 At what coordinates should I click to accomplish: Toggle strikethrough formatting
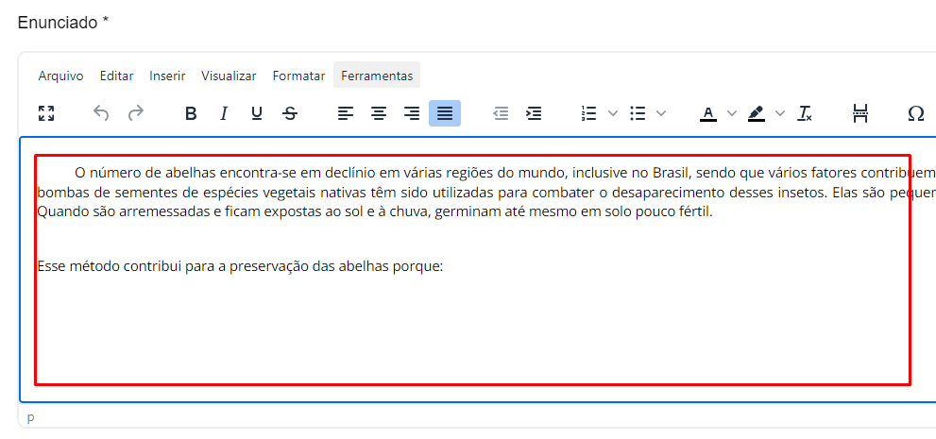(290, 113)
